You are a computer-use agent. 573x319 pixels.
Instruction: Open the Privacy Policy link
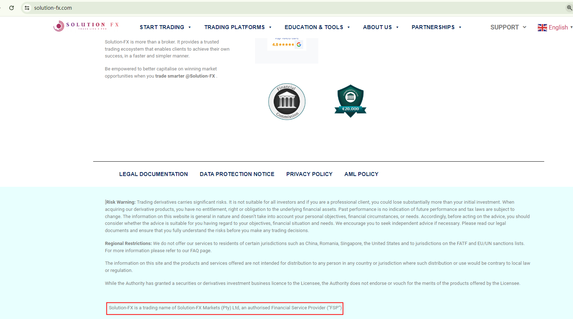(309, 174)
